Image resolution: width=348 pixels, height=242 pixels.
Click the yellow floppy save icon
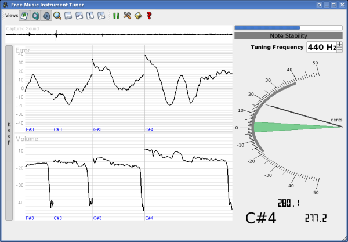tap(138, 16)
